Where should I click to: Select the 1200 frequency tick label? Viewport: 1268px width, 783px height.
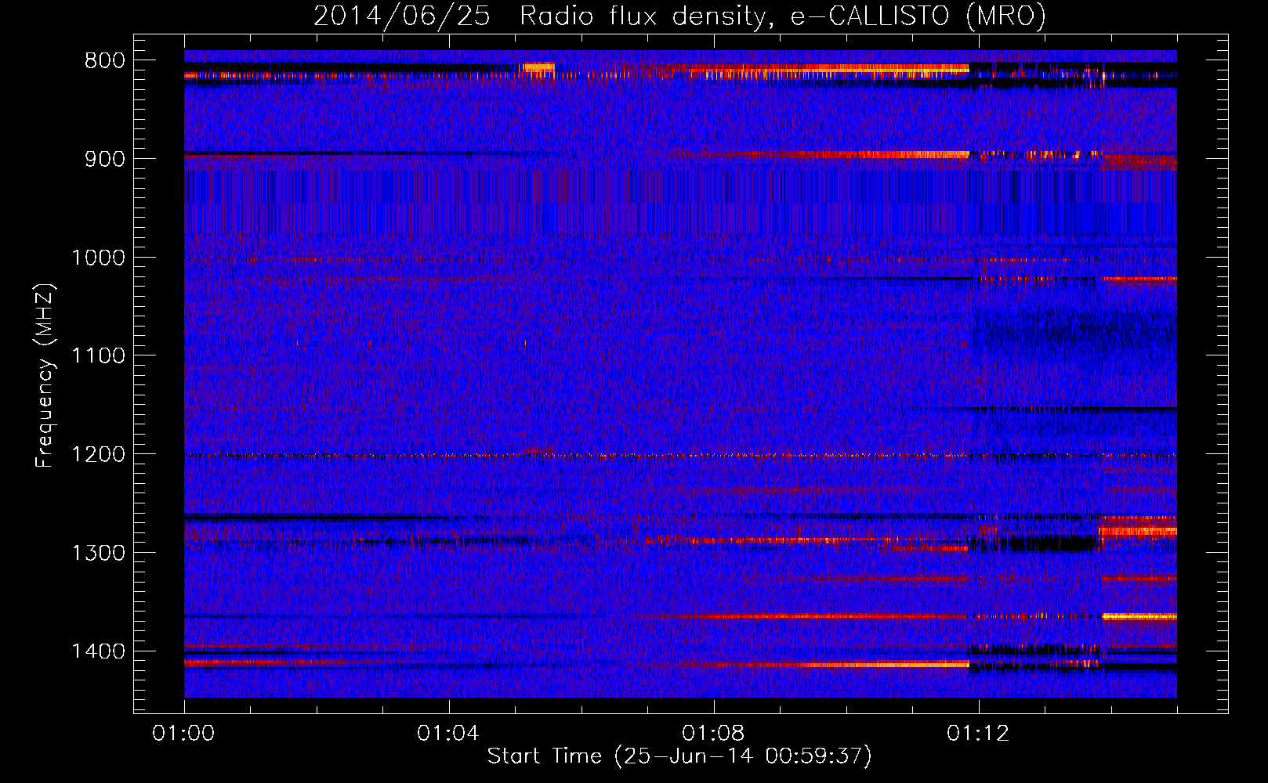coord(98,455)
